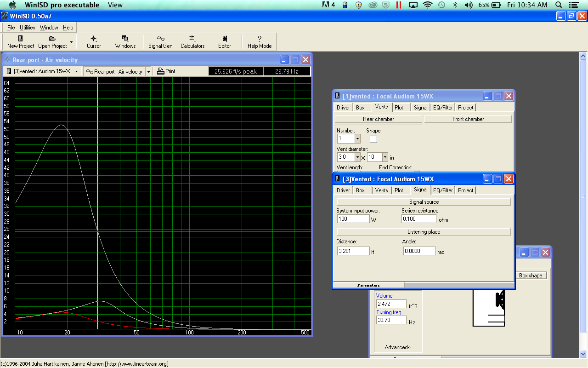Open the File menu
The height and width of the screenshot is (368, 588).
pyautogui.click(x=11, y=28)
